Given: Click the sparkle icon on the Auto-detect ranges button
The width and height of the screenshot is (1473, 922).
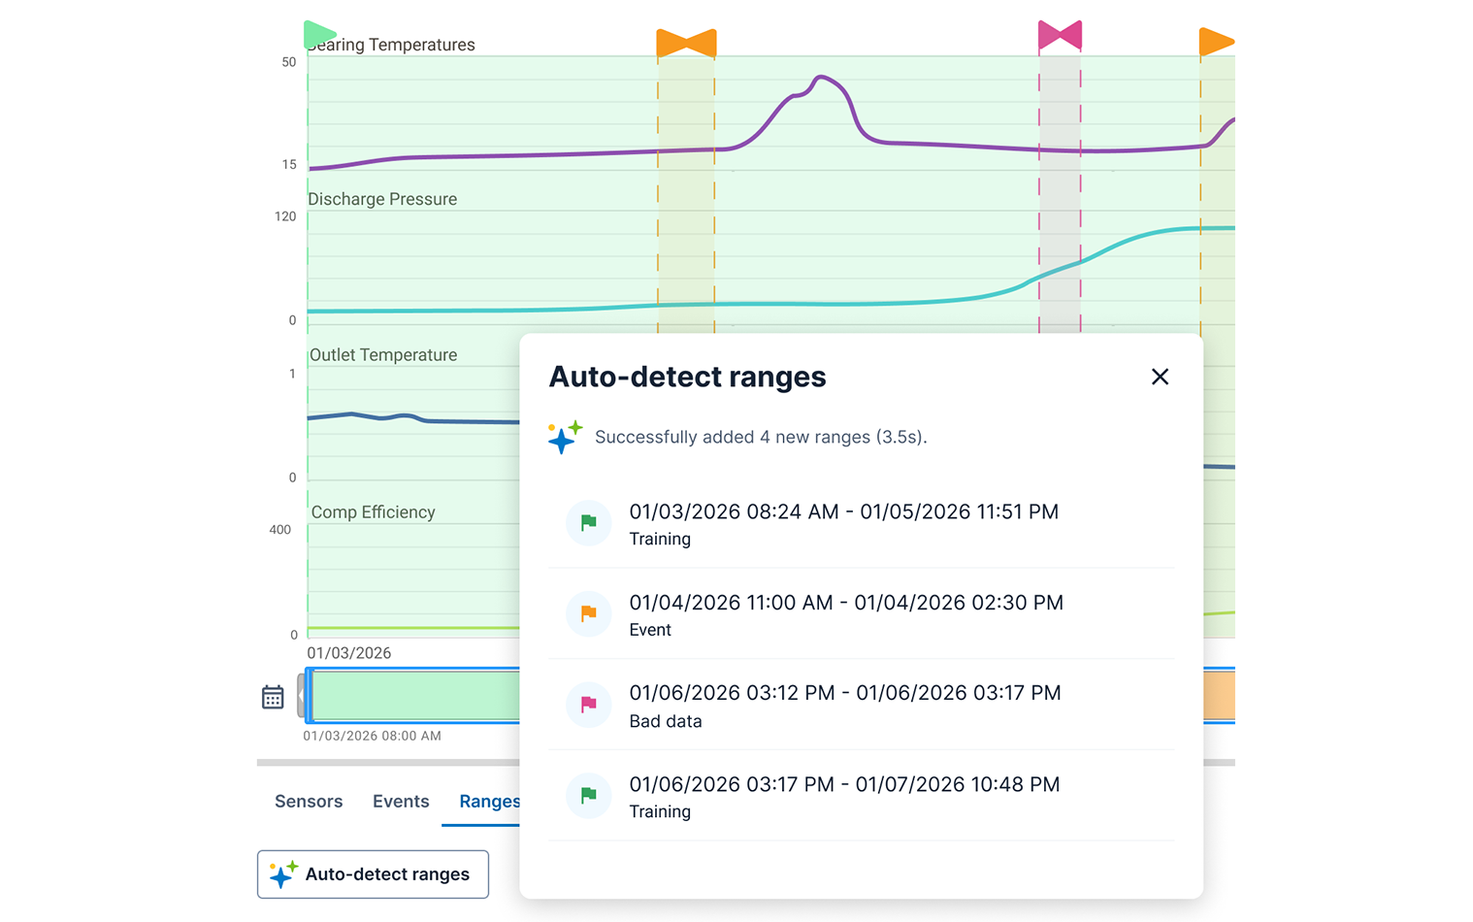Looking at the screenshot, I should [283, 874].
